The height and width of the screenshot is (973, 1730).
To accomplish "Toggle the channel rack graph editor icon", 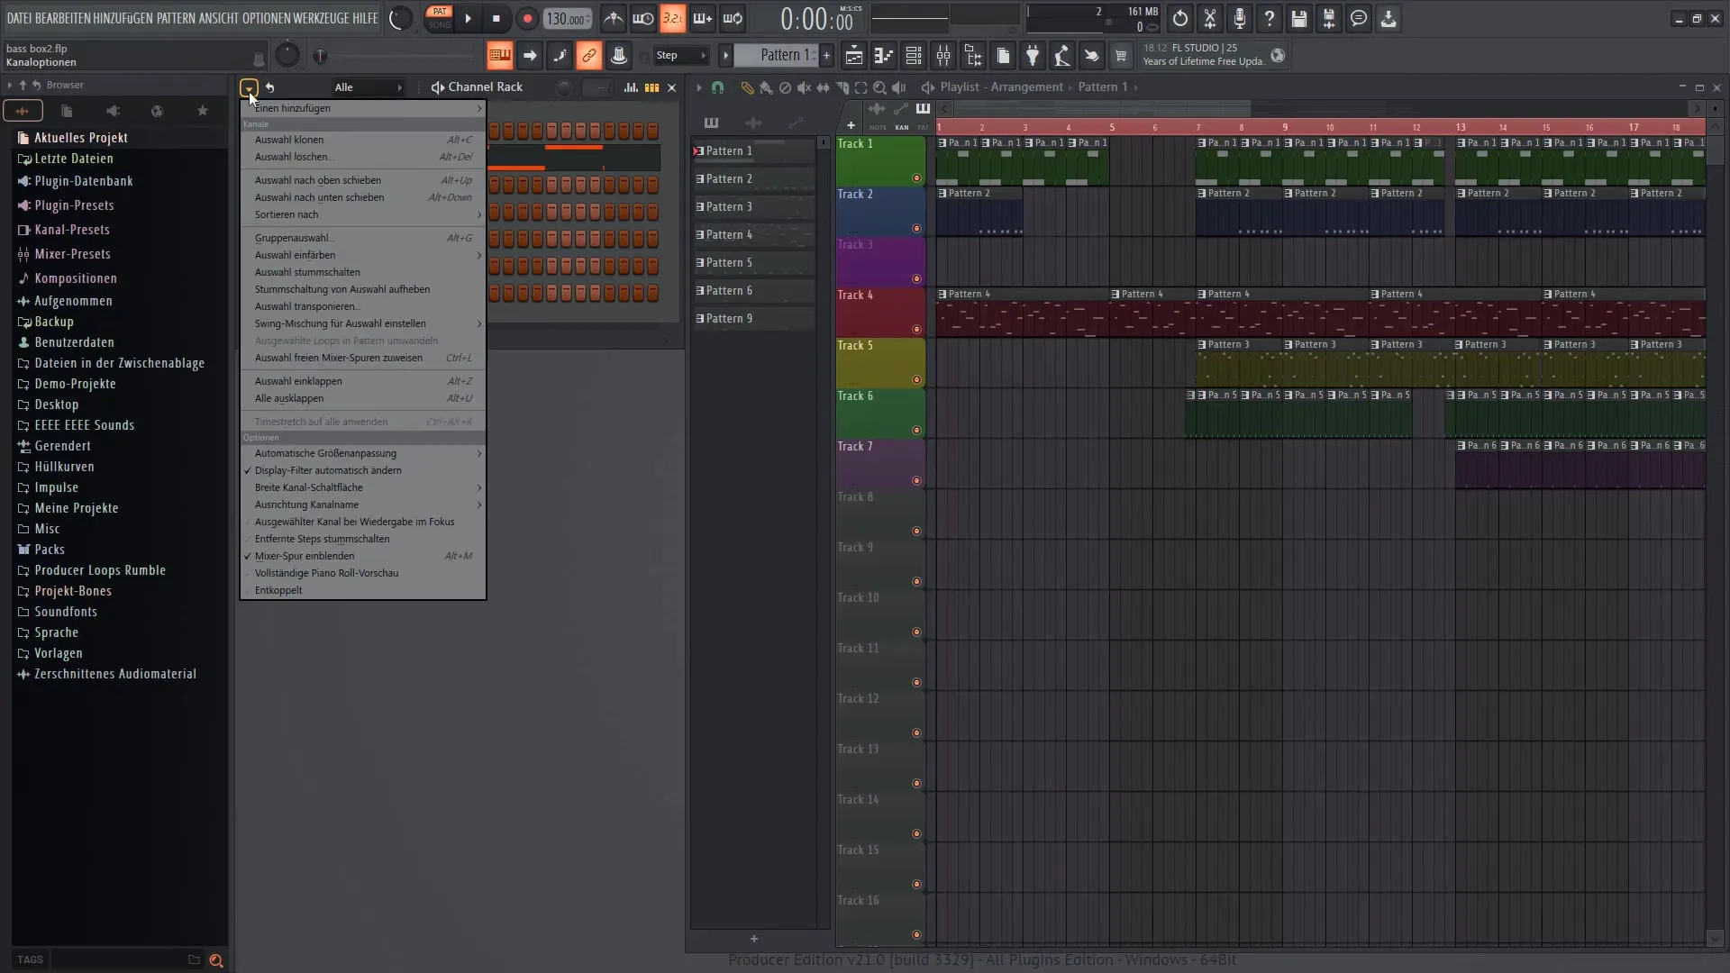I will [x=631, y=87].
